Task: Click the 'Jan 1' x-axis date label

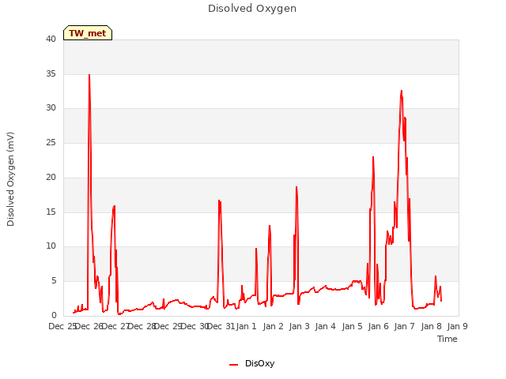Action: click(x=246, y=326)
